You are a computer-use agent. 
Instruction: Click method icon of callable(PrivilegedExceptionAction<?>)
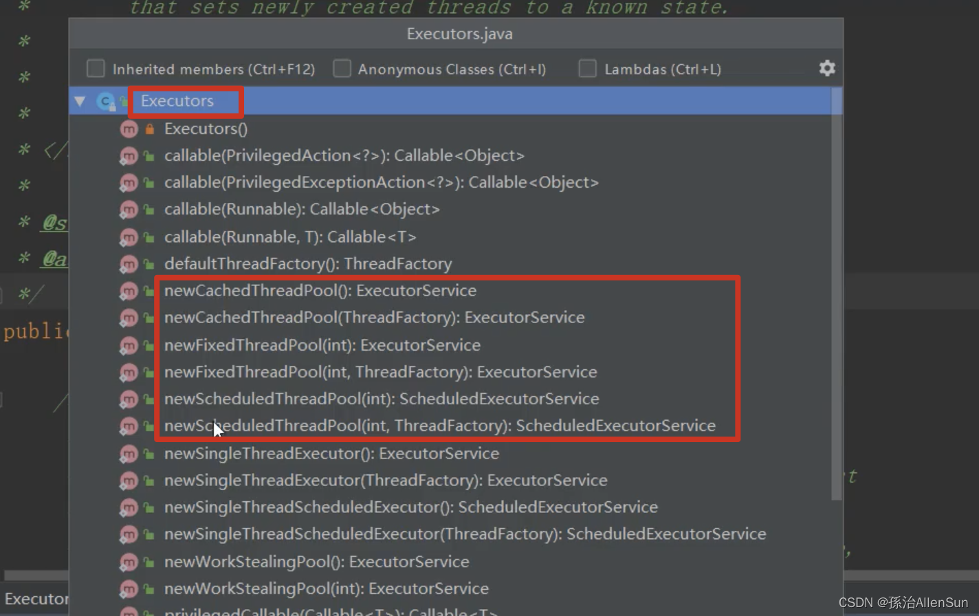pyautogui.click(x=129, y=183)
